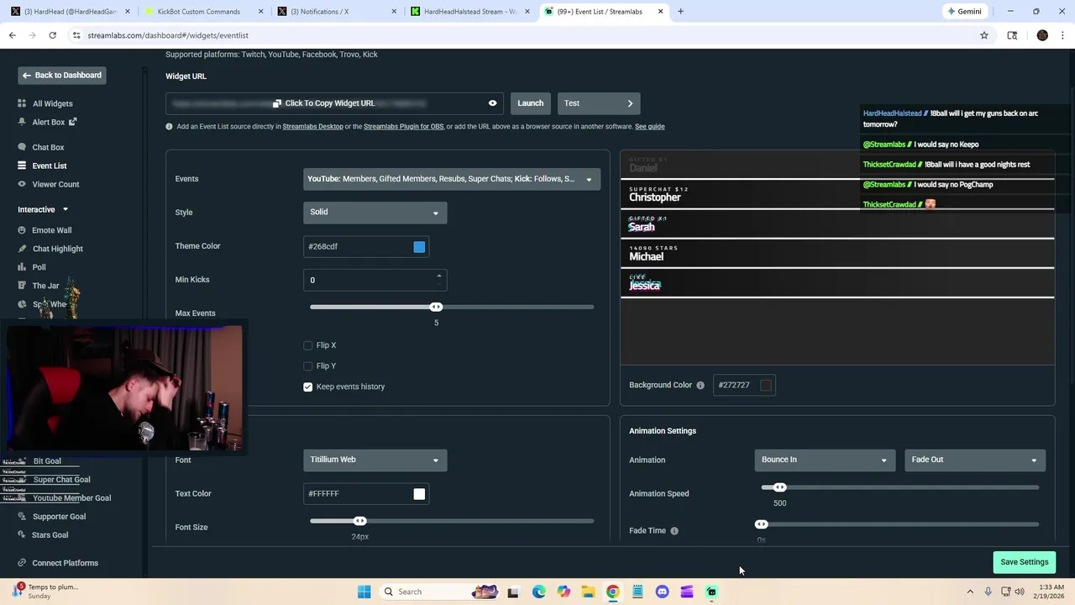Screen dimensions: 1075x605
Task: Show hidden system tray icons
Action: click(970, 592)
